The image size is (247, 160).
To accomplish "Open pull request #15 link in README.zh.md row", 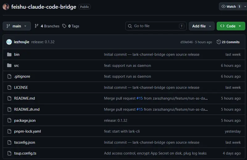I will coord(140,109).
